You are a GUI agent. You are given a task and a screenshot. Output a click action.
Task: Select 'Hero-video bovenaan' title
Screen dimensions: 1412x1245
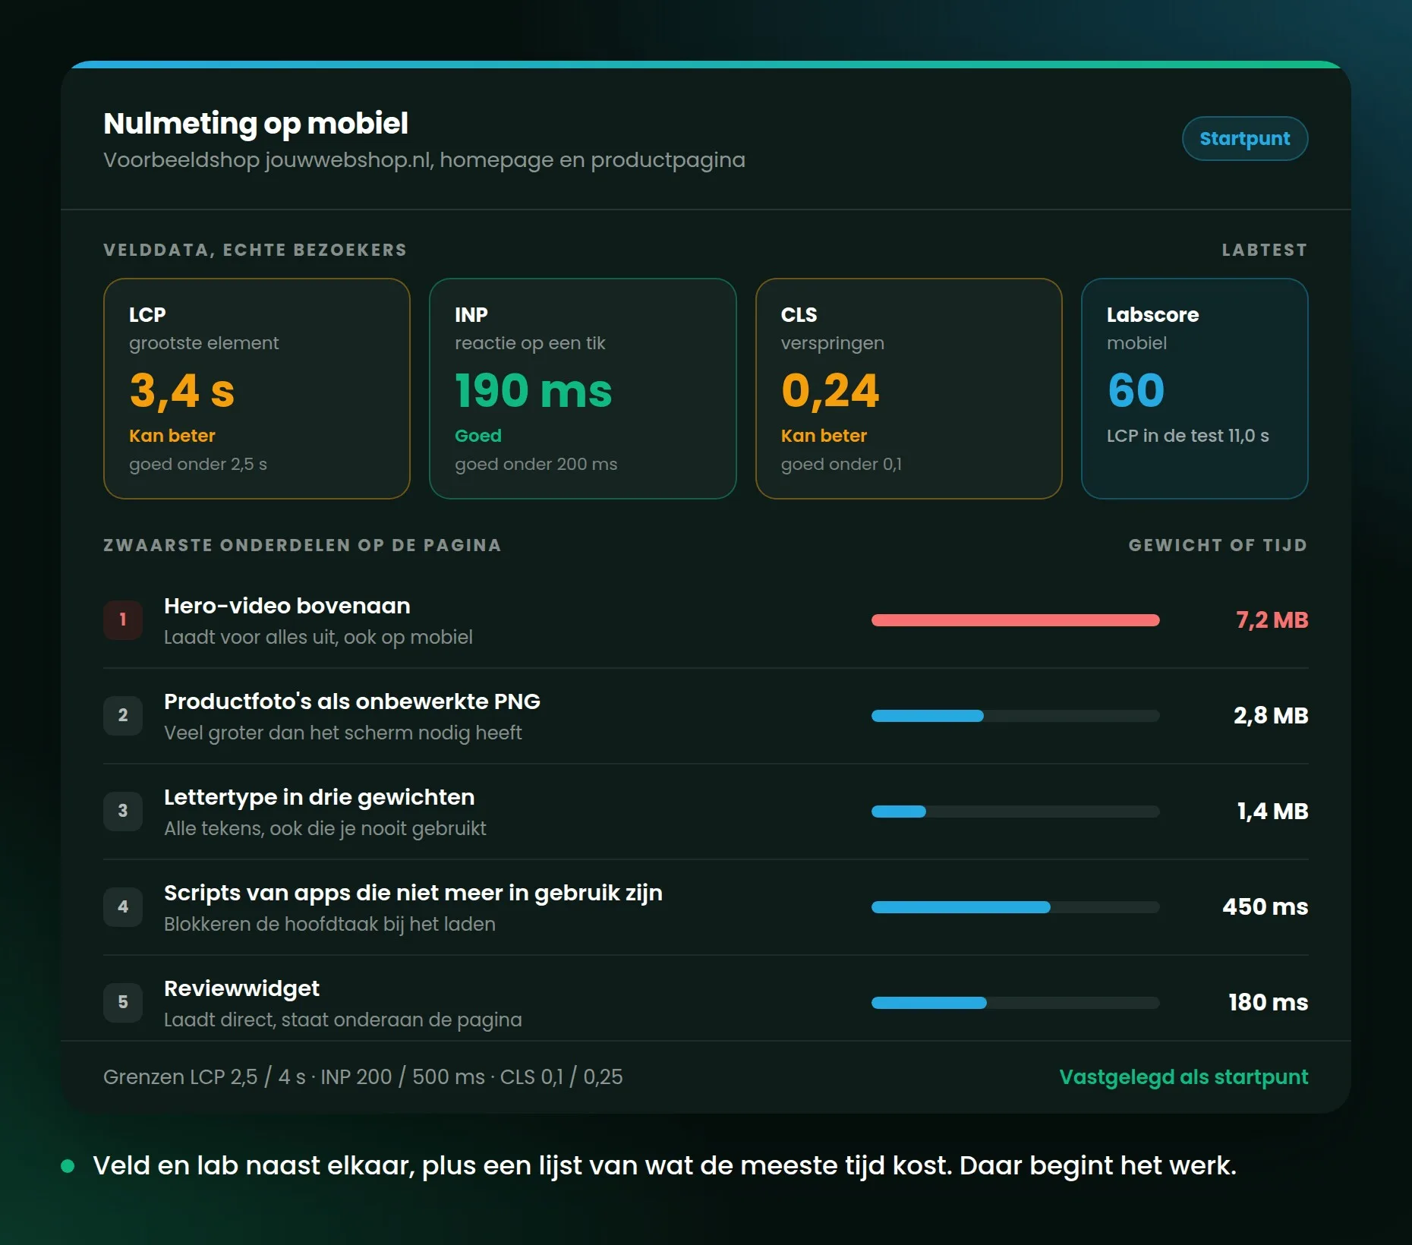coord(287,606)
